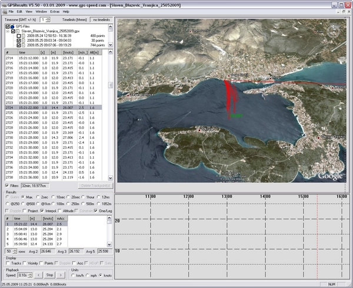Viewport: 353px width, 288px height.
Task: Open the Help menu
Action: coord(66,12)
